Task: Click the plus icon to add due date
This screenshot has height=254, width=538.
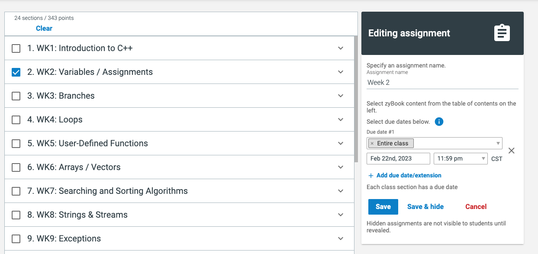Action: [x=371, y=176]
